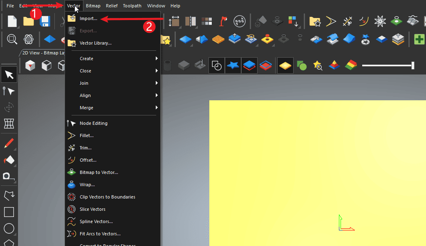
Task: Toggle the blue star vector visibility button
Action: (233, 65)
